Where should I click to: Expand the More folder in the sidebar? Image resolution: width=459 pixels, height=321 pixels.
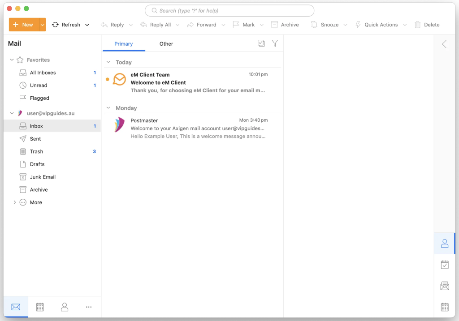pos(14,202)
